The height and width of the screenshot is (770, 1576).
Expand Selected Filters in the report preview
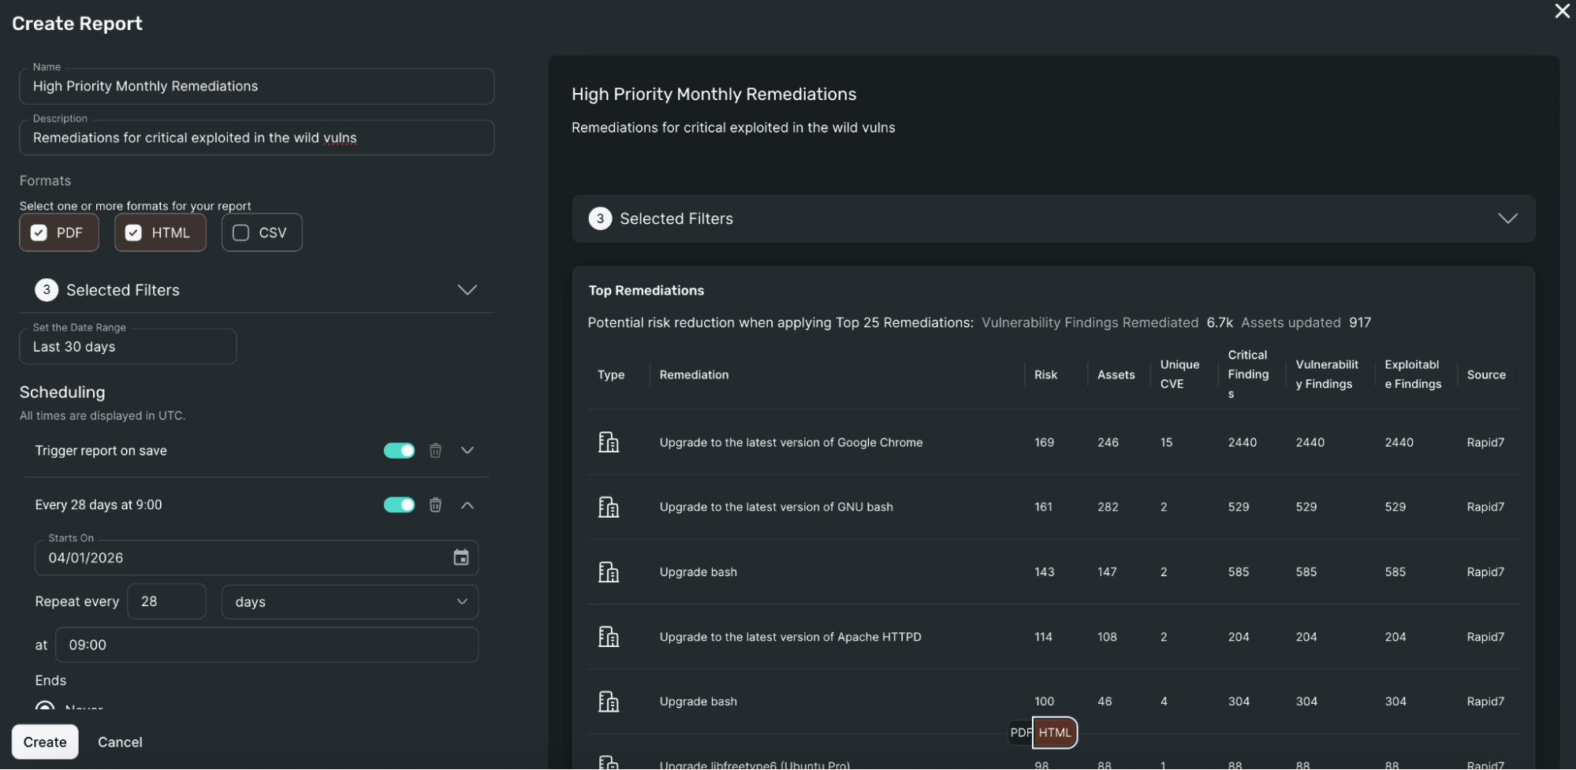click(1507, 218)
